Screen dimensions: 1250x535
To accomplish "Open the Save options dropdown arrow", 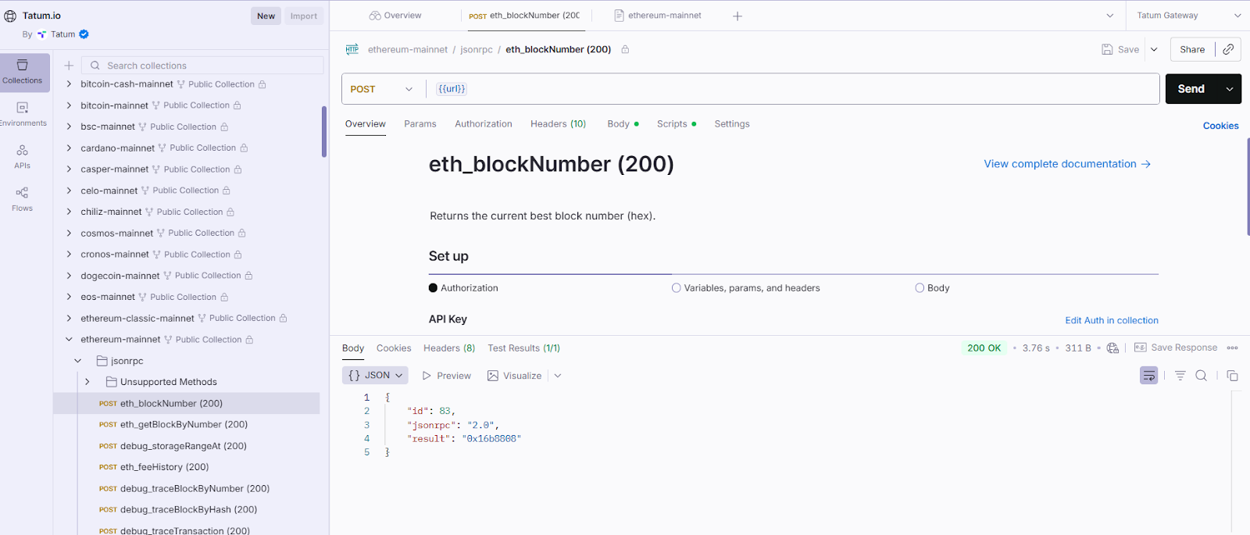I will 1154,49.
